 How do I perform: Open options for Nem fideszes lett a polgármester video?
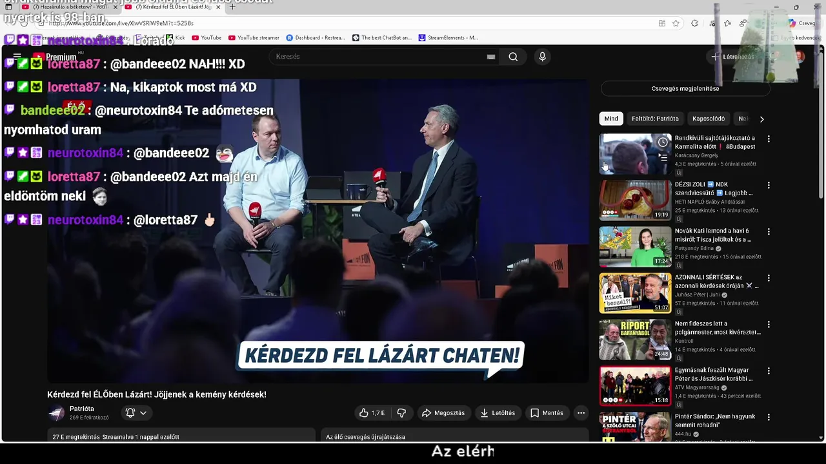pos(769,324)
